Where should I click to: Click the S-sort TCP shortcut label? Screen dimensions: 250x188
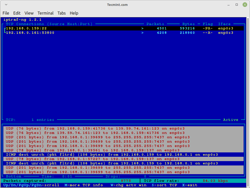point(164,185)
